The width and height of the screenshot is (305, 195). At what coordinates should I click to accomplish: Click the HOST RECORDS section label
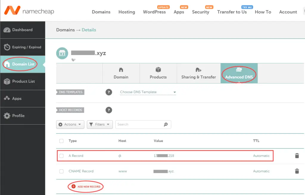click(70, 110)
